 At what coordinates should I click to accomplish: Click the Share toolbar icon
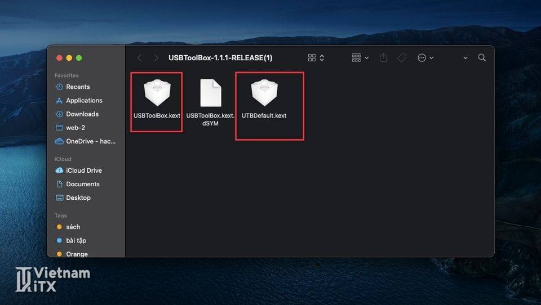point(383,57)
